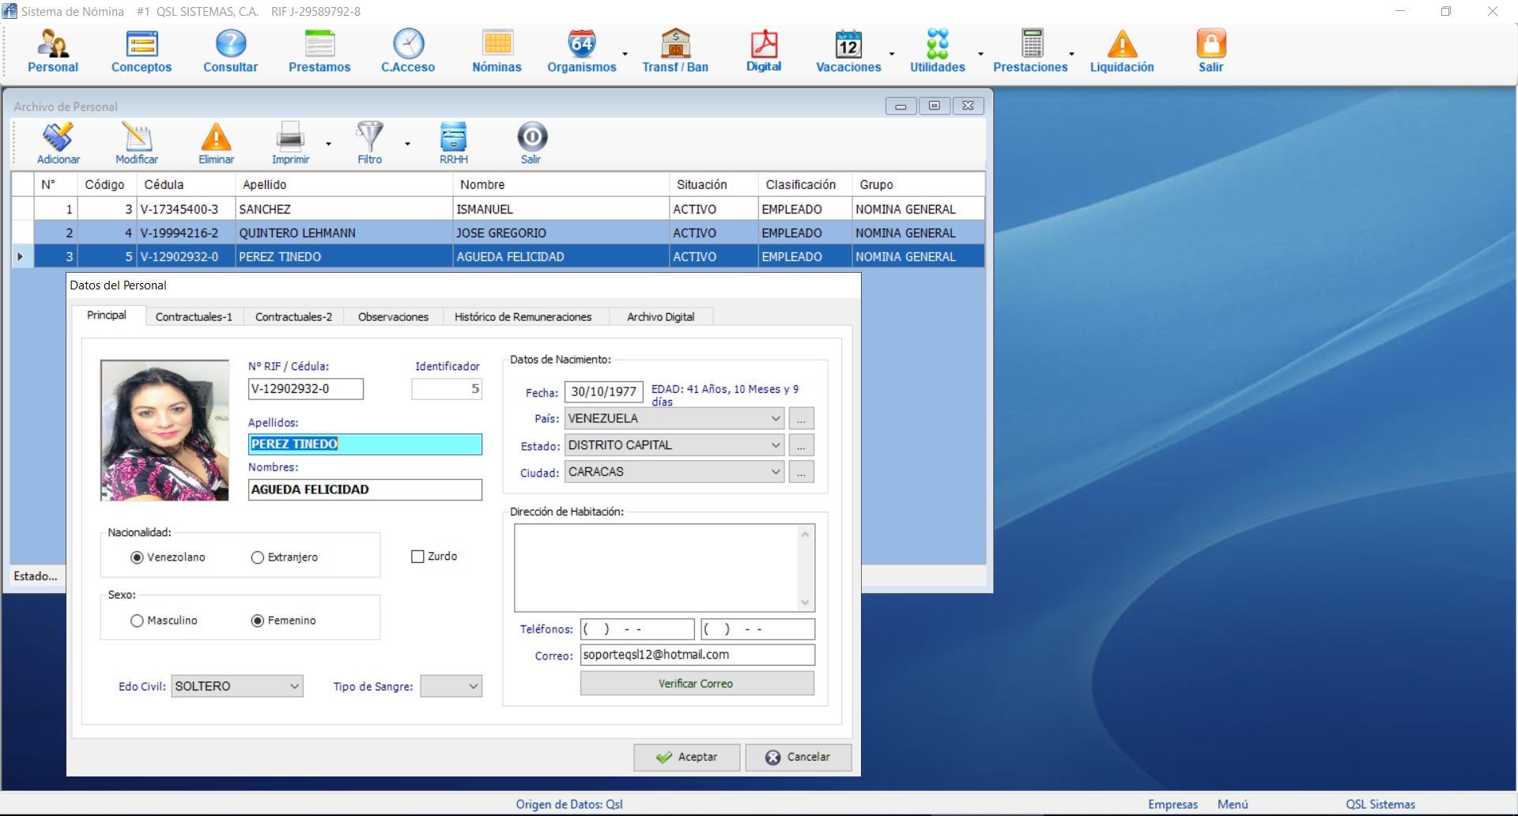Open the Transf / Ban icon
1518x816 pixels.
point(675,51)
